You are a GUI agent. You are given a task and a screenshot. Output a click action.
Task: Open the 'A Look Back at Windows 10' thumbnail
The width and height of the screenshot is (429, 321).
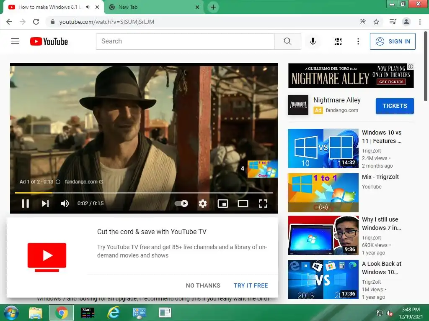pyautogui.click(x=323, y=280)
